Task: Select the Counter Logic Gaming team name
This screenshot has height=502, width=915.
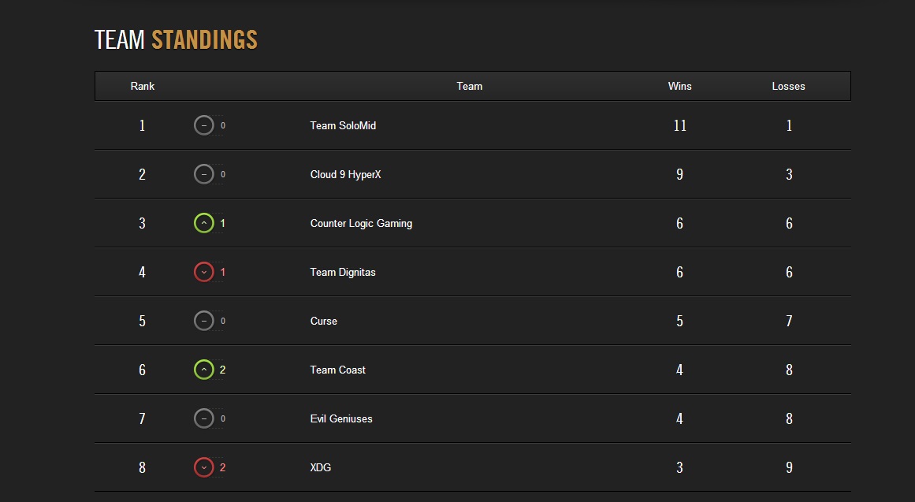Action: point(361,224)
